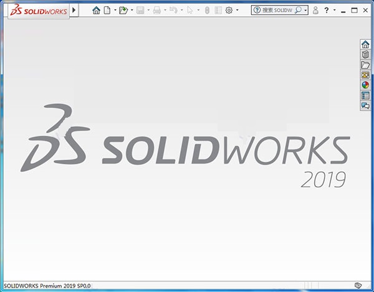This screenshot has width=374, height=292.
Task: Expand the Undo dropdown arrow
Action: coord(182,10)
